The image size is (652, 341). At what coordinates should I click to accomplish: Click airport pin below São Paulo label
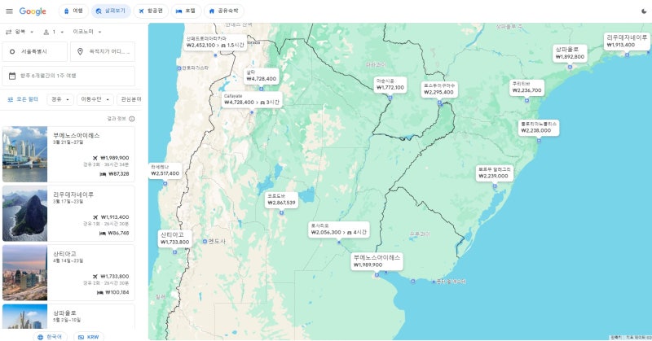coord(570,67)
